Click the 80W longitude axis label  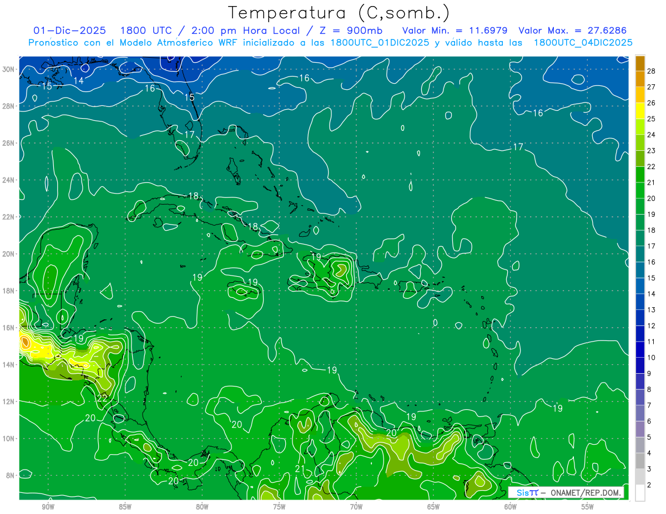pos(202,507)
